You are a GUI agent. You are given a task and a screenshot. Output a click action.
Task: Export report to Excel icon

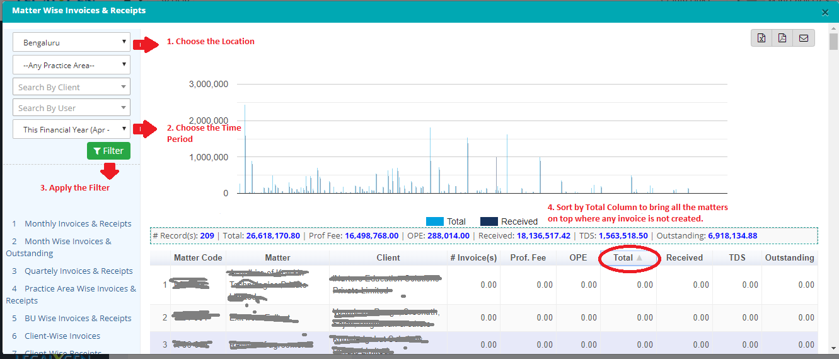coord(761,38)
